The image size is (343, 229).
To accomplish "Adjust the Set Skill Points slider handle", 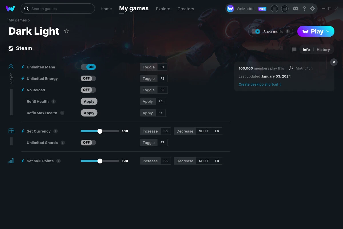I will pyautogui.click(x=100, y=161).
